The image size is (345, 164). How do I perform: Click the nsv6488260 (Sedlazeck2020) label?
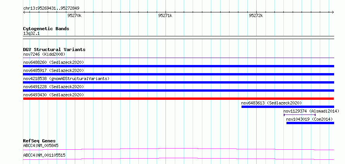(53, 62)
